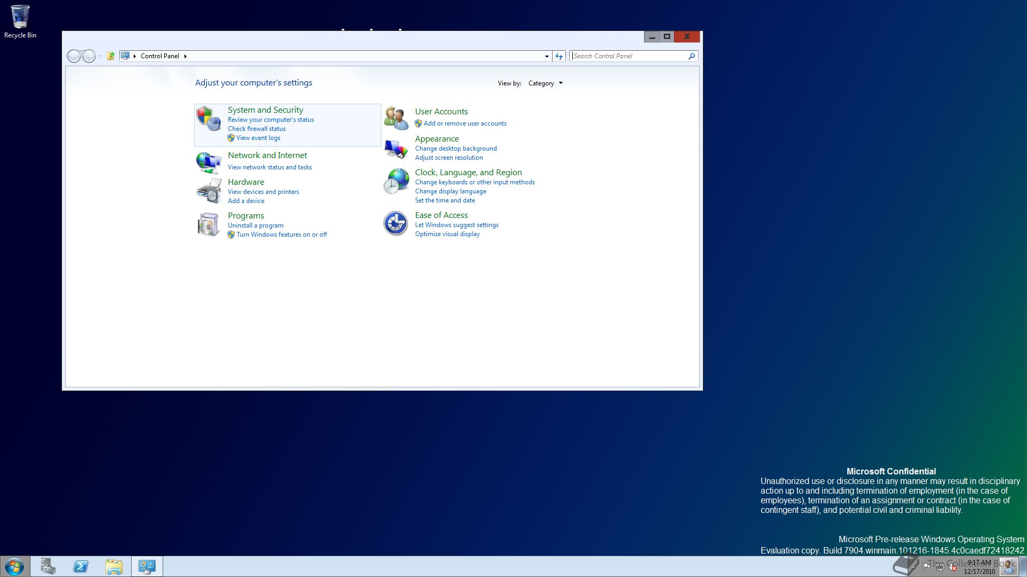Click the Action Center flag tray icon

[x=926, y=566]
